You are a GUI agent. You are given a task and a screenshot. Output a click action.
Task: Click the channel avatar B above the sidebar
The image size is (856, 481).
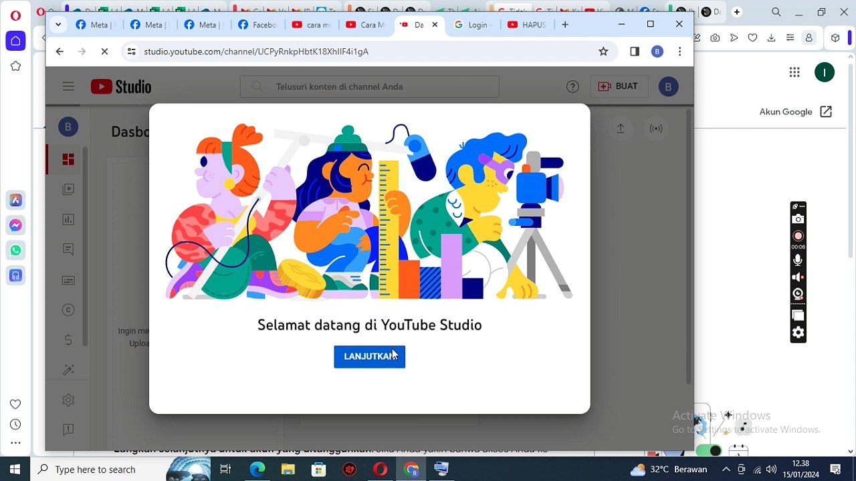pyautogui.click(x=68, y=127)
